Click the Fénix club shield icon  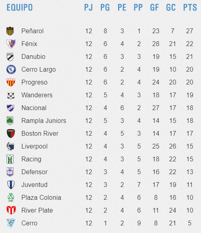coord(11,44)
